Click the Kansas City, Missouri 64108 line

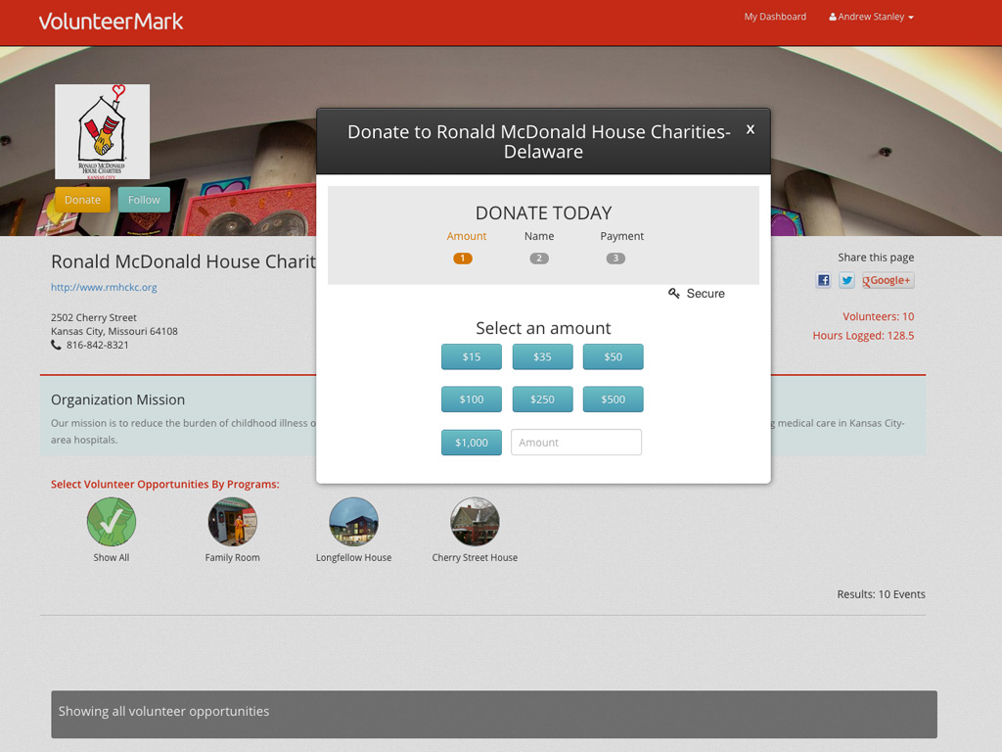coord(114,331)
